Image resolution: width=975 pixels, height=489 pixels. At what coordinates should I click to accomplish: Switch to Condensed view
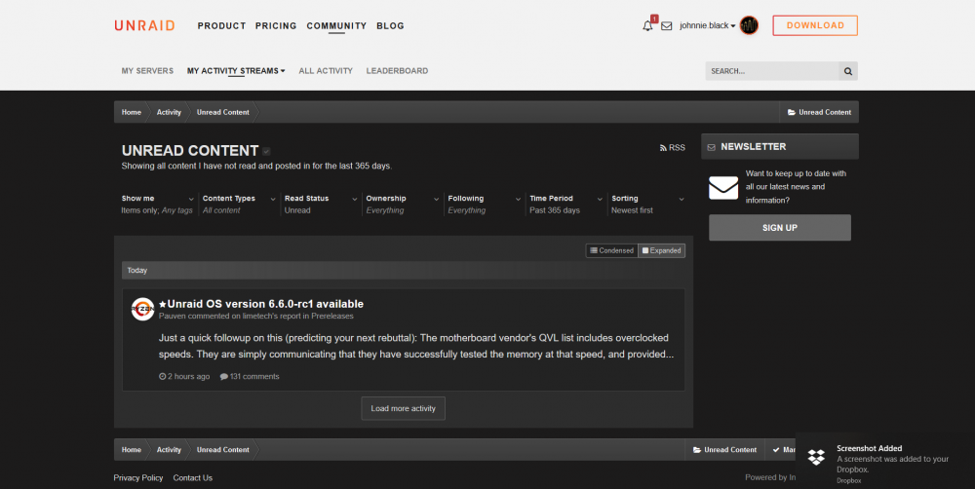612,250
